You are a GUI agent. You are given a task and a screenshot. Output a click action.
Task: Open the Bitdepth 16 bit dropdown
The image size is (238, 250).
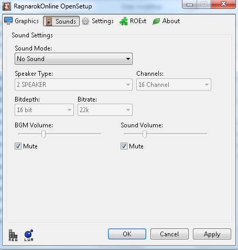(44, 110)
